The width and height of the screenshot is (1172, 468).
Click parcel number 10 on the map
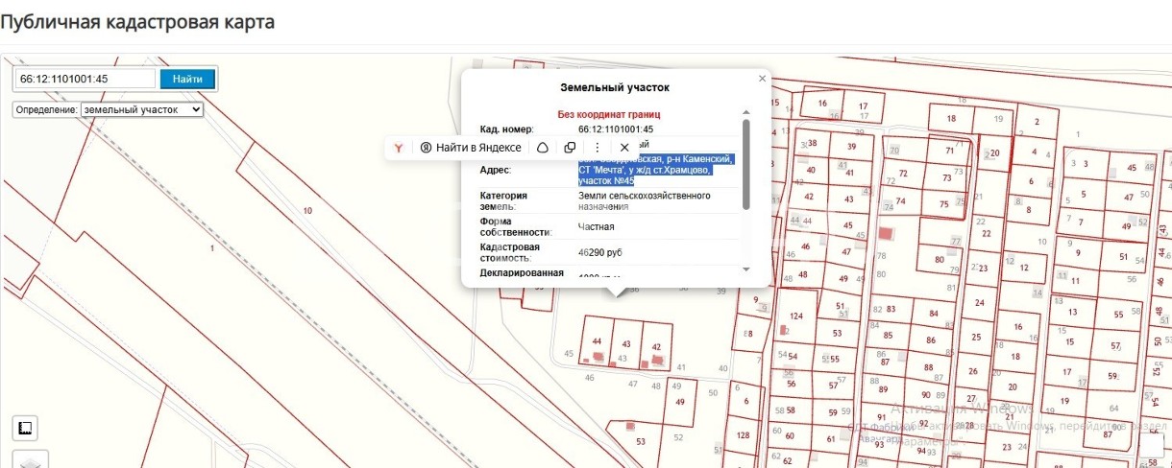point(307,210)
